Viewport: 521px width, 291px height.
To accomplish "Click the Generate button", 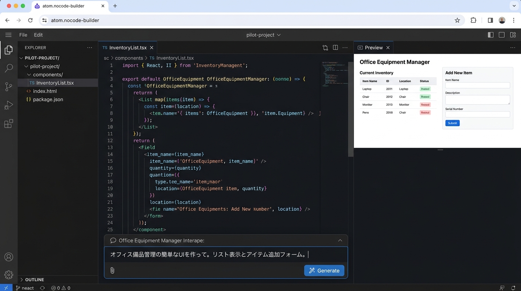I will [x=324, y=271].
